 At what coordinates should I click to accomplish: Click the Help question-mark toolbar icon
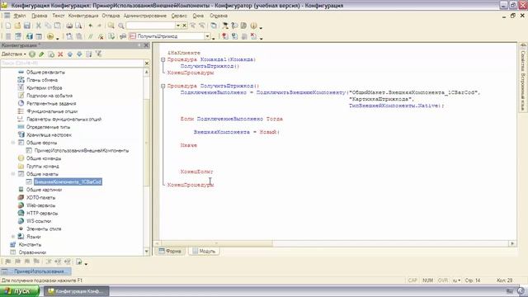(234, 26)
